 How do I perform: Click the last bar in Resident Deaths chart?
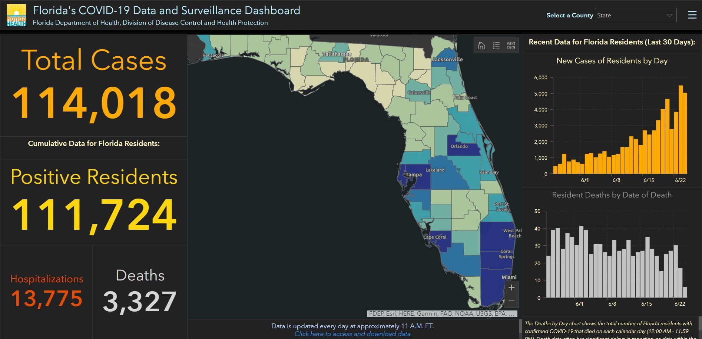tap(685, 292)
